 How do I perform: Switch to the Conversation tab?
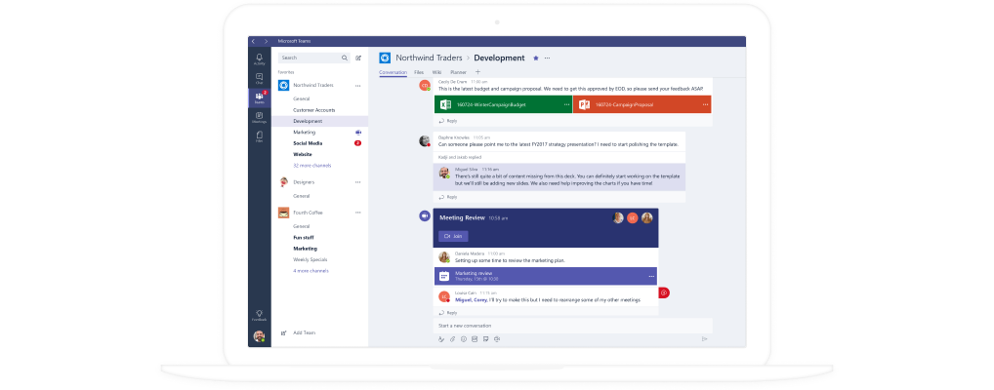[x=393, y=72]
